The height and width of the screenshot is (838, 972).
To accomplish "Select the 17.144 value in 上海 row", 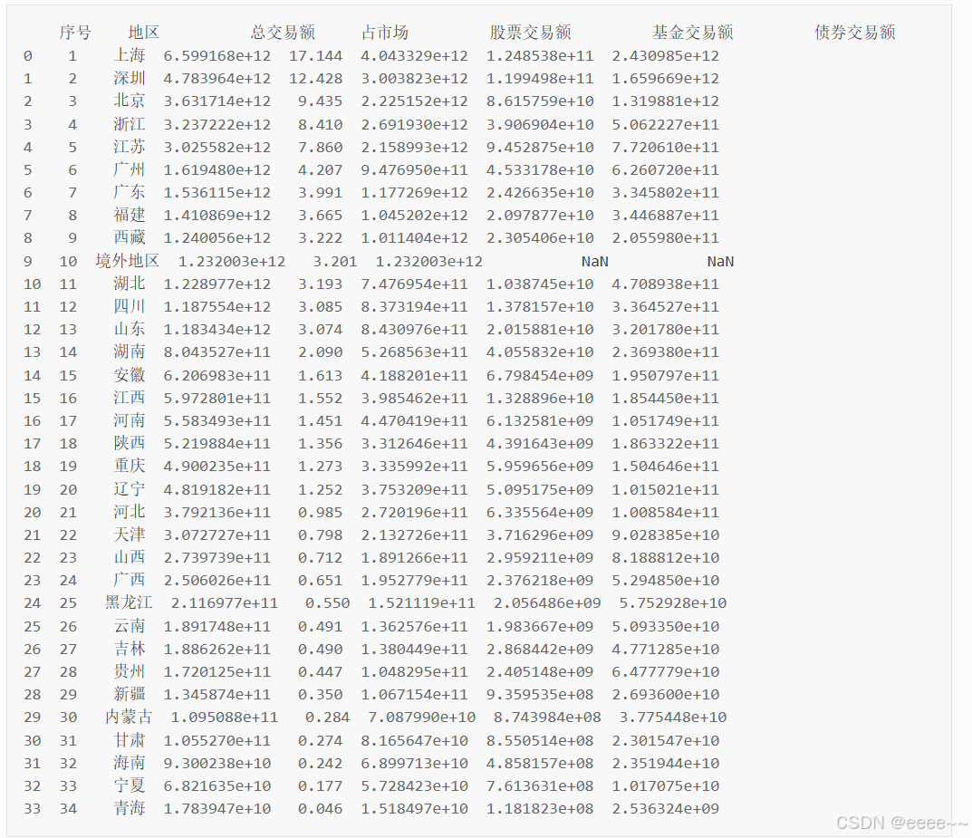I will pyautogui.click(x=315, y=56).
